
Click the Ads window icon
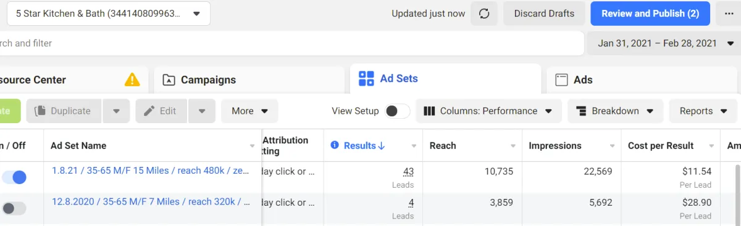pos(561,79)
